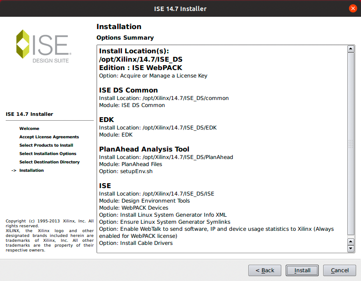Click the /opt/Xilinx/14.7/ISE_DS path text
This screenshot has height=281, width=361.
tap(141, 59)
